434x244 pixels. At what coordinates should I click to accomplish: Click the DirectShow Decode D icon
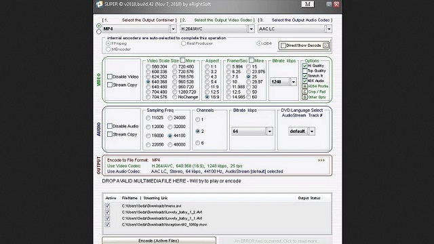[x=325, y=45]
